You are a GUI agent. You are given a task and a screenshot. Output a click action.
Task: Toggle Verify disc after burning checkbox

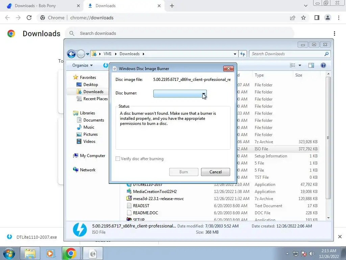click(118, 159)
